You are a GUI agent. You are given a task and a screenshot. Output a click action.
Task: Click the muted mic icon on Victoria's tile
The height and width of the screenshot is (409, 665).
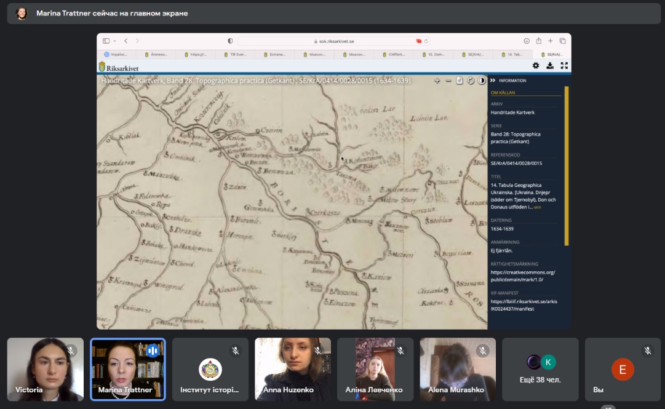[x=71, y=351]
